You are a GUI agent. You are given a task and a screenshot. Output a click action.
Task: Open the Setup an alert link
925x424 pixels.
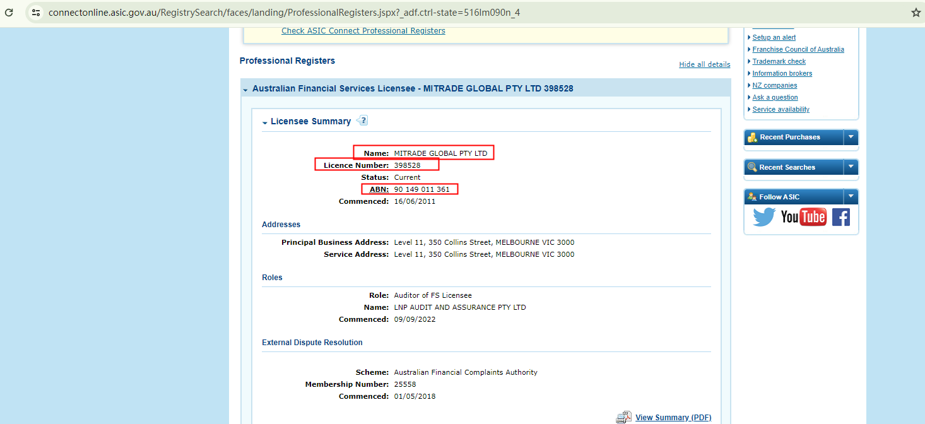[774, 37]
